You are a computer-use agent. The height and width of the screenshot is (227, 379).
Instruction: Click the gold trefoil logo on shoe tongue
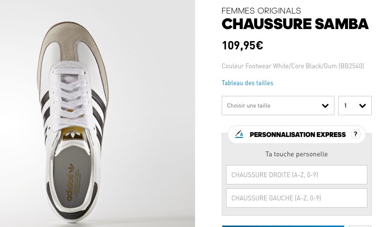[72, 135]
